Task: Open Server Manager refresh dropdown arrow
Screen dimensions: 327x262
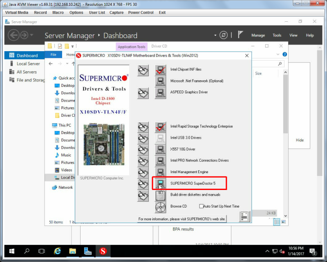Action: (x=215, y=35)
